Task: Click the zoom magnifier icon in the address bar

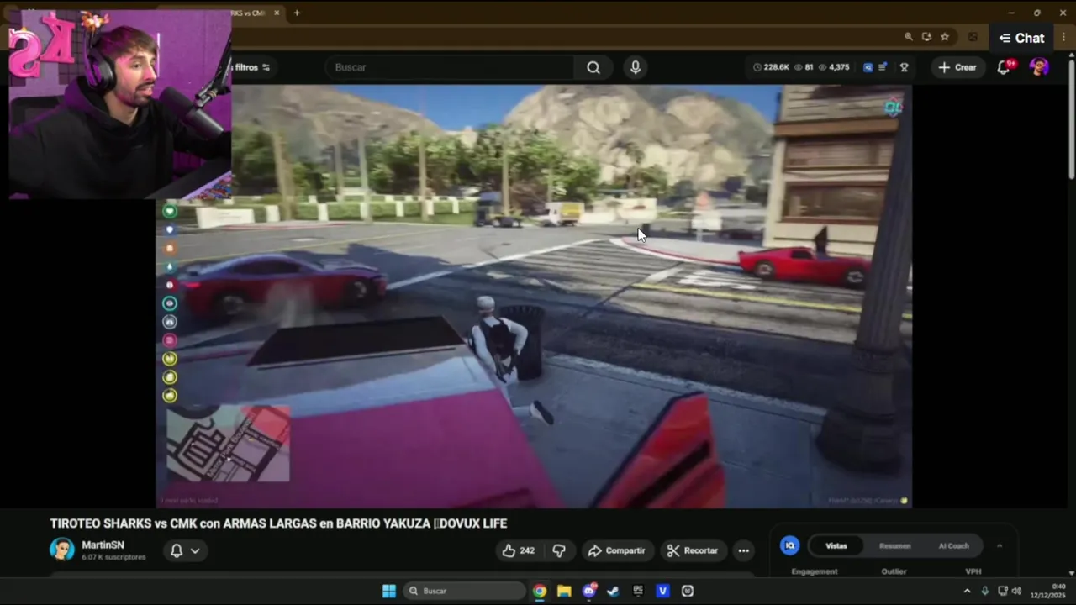Action: (908, 37)
